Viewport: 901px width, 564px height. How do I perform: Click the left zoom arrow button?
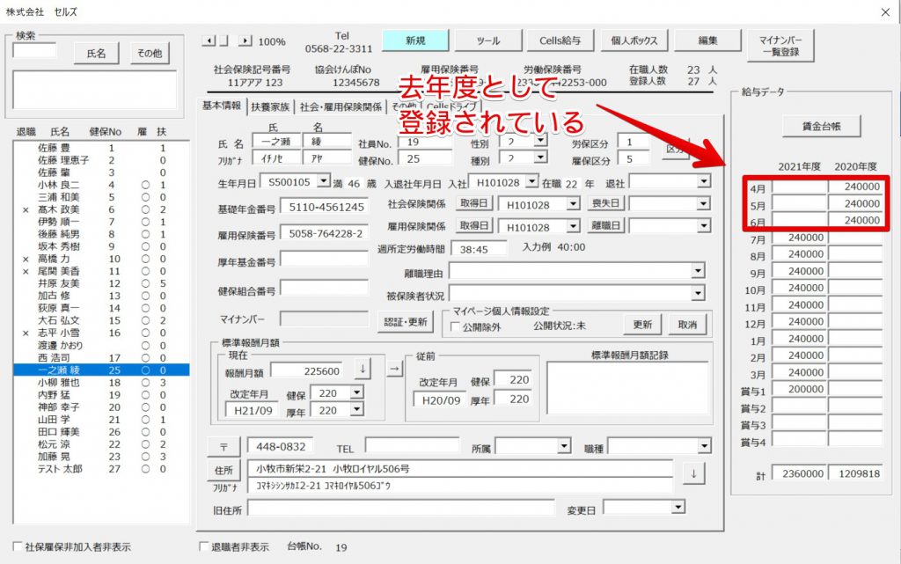(209, 40)
